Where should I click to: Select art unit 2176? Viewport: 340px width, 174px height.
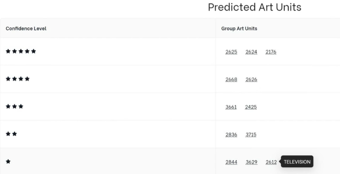coord(271,52)
